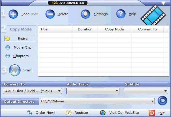Open the Output Directory dropdown arrow
Viewport: 171px width, 117px height.
(x=152, y=101)
